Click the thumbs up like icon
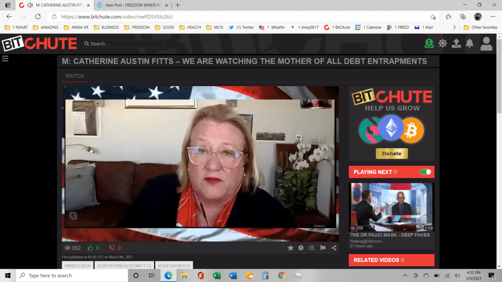Screen dimensions: 502x282 [x=90, y=248]
